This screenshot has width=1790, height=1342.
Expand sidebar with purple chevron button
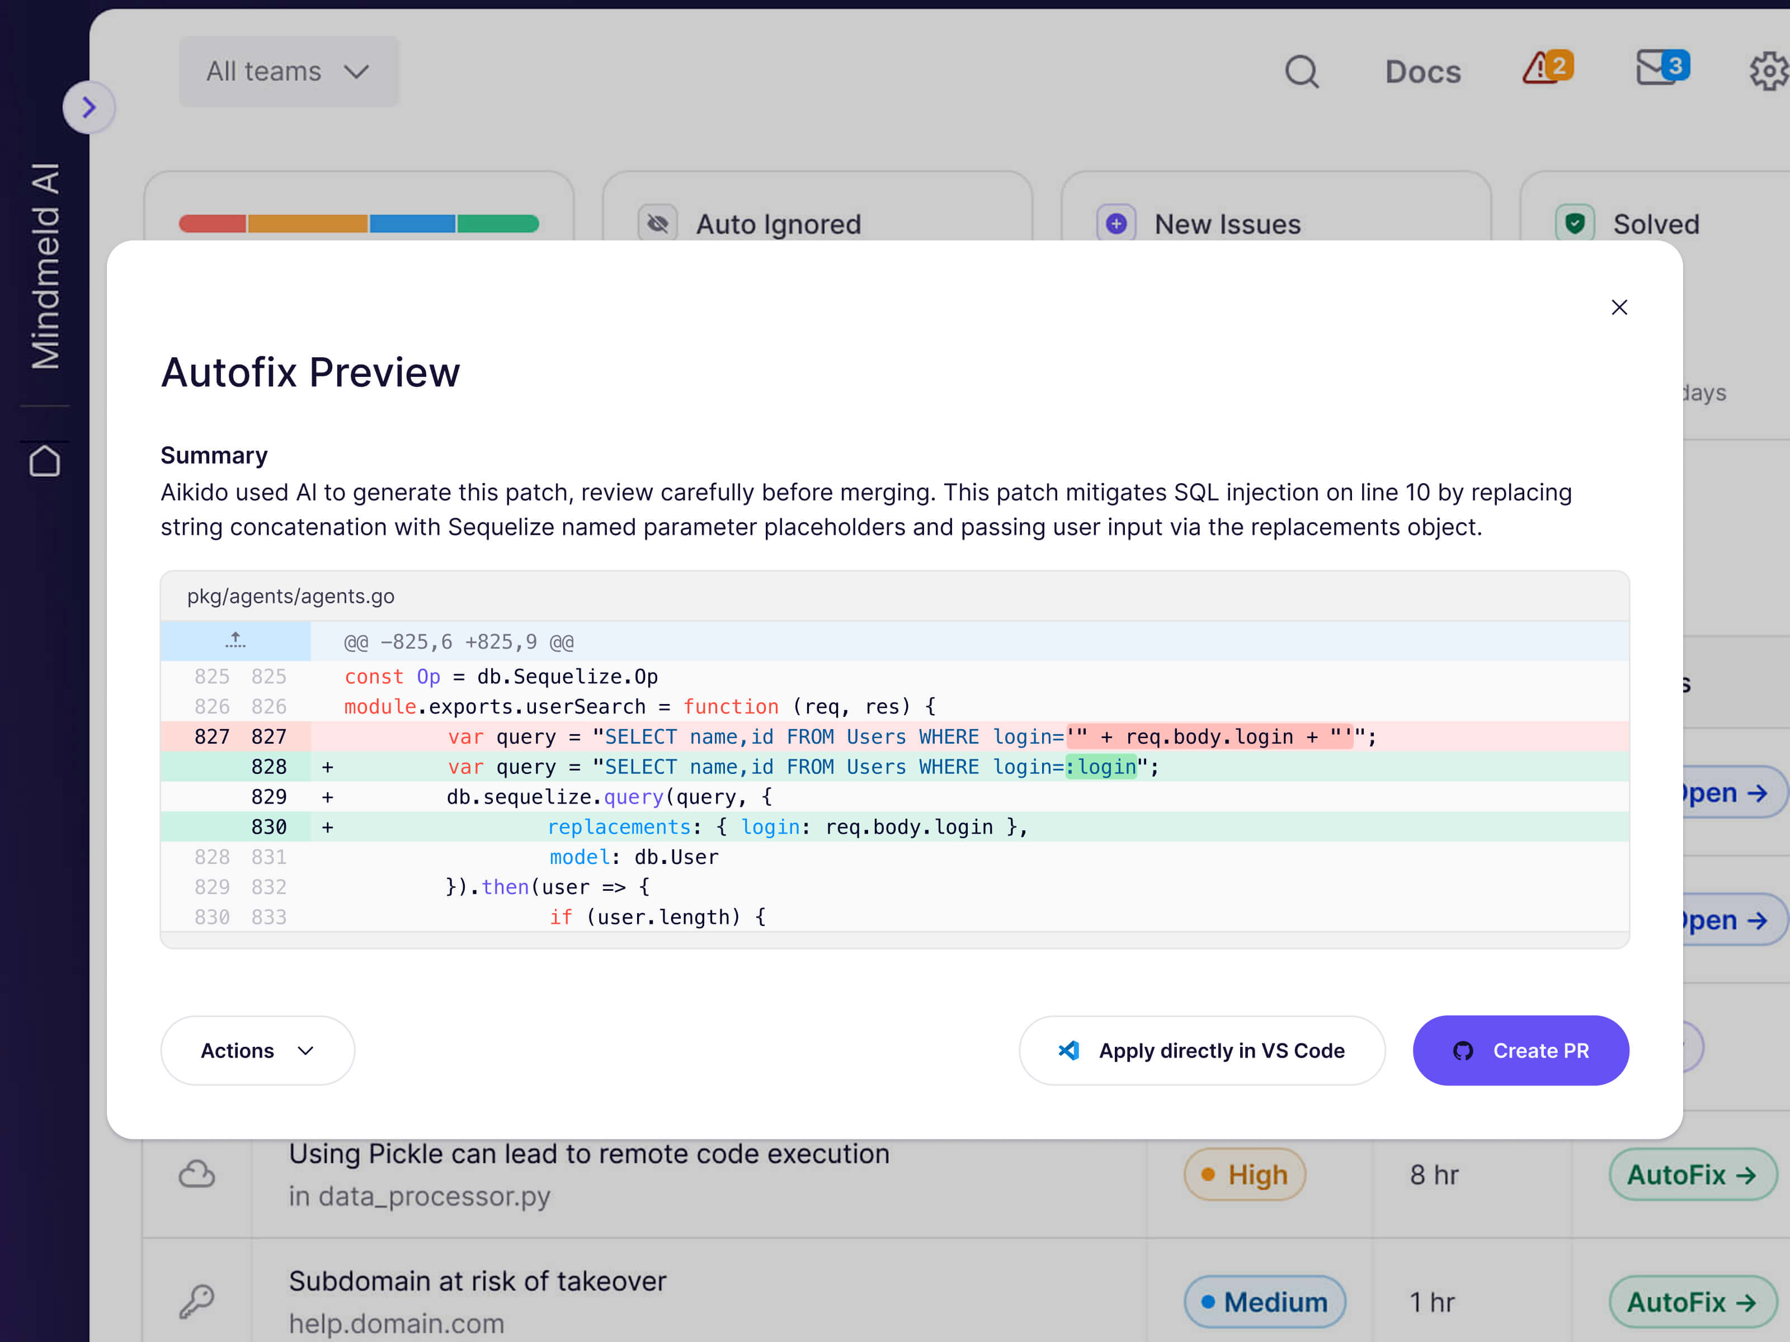89,107
